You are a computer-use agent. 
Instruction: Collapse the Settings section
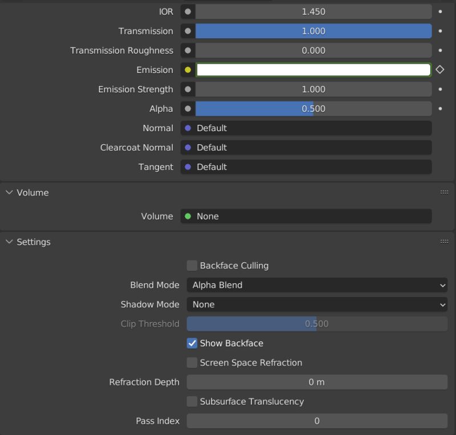9,242
